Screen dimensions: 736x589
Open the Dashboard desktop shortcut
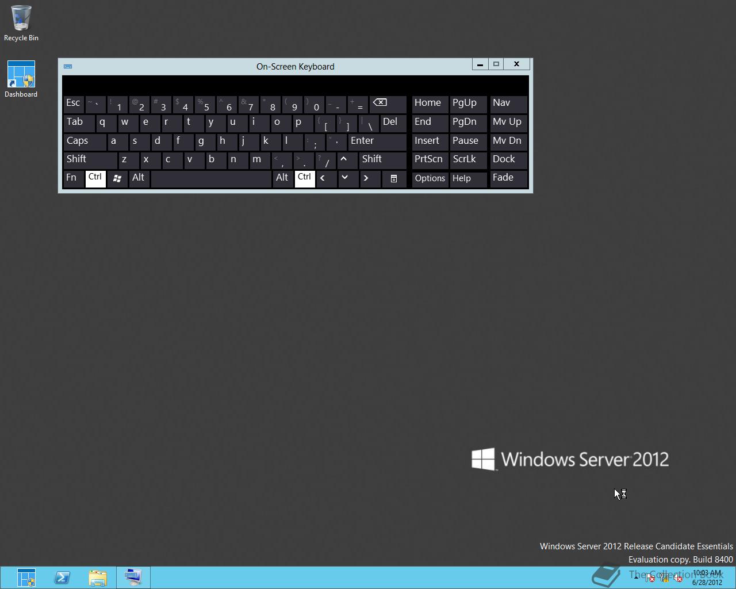tap(21, 79)
